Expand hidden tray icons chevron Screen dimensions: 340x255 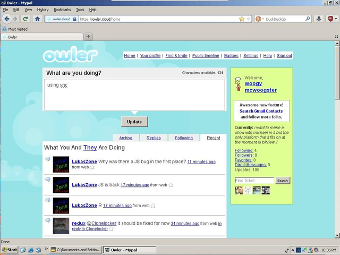[293, 250]
